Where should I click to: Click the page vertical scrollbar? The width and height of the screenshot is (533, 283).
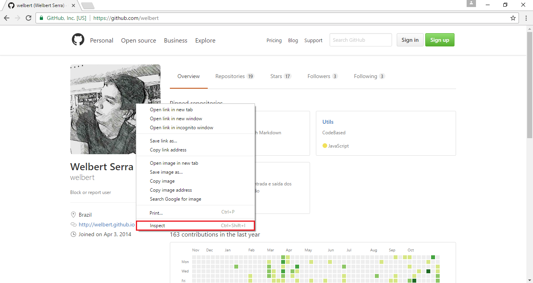click(529, 85)
